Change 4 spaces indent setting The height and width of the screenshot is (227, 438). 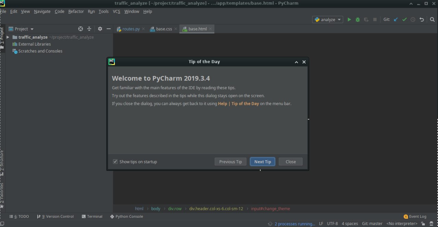click(350, 224)
